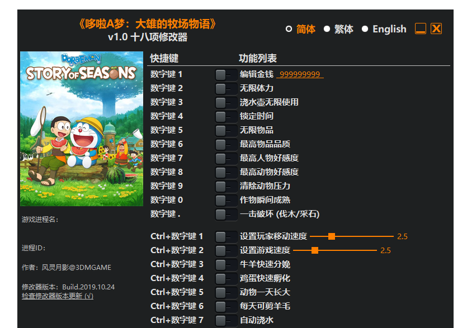This screenshot has height=328, width=467.
Task: Click the 哆啦A梦：大雄的牧场物语 title
Action: (148, 24)
